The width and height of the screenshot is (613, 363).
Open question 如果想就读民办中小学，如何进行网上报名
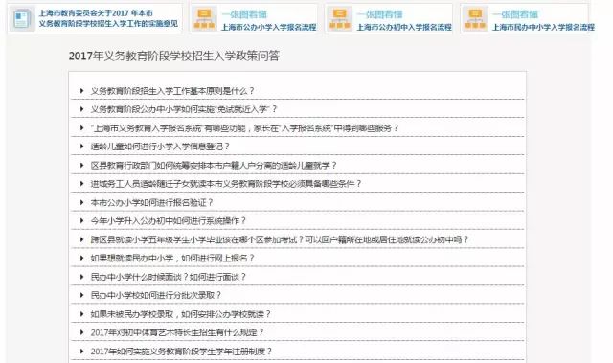pos(172,258)
